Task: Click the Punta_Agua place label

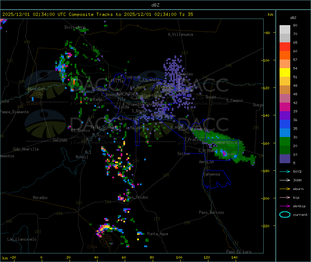Action: [x=158, y=234]
